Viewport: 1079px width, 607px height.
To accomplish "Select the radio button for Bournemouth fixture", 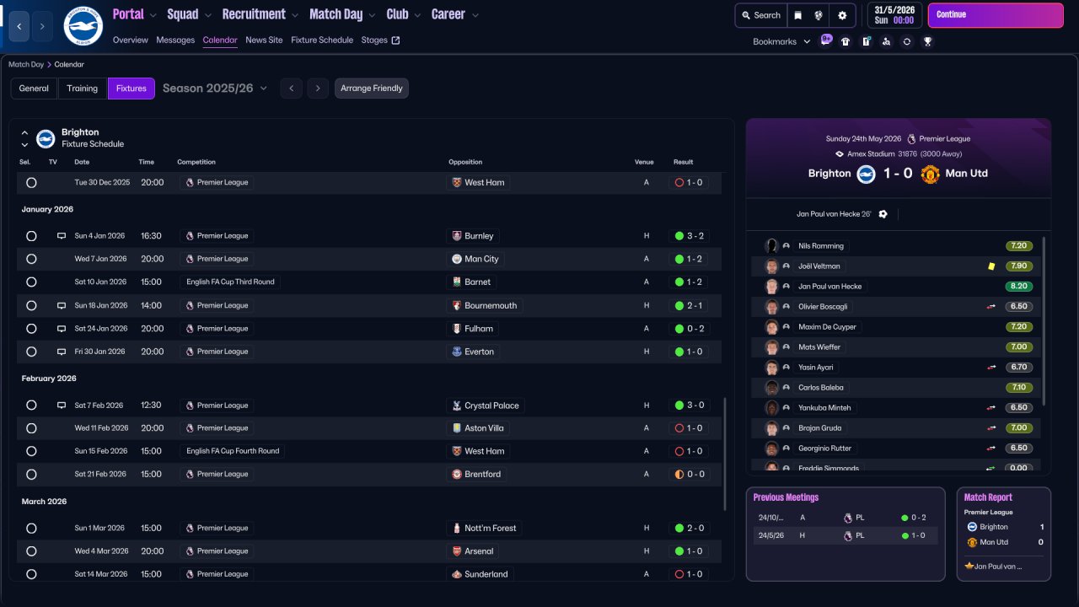I will pyautogui.click(x=31, y=305).
